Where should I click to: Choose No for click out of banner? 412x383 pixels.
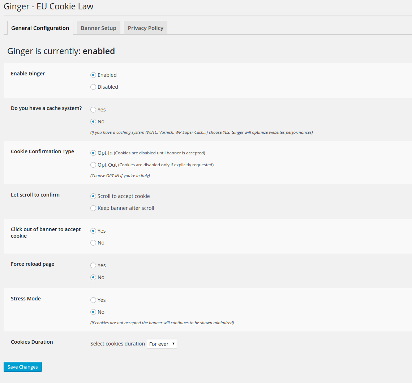tap(93, 242)
